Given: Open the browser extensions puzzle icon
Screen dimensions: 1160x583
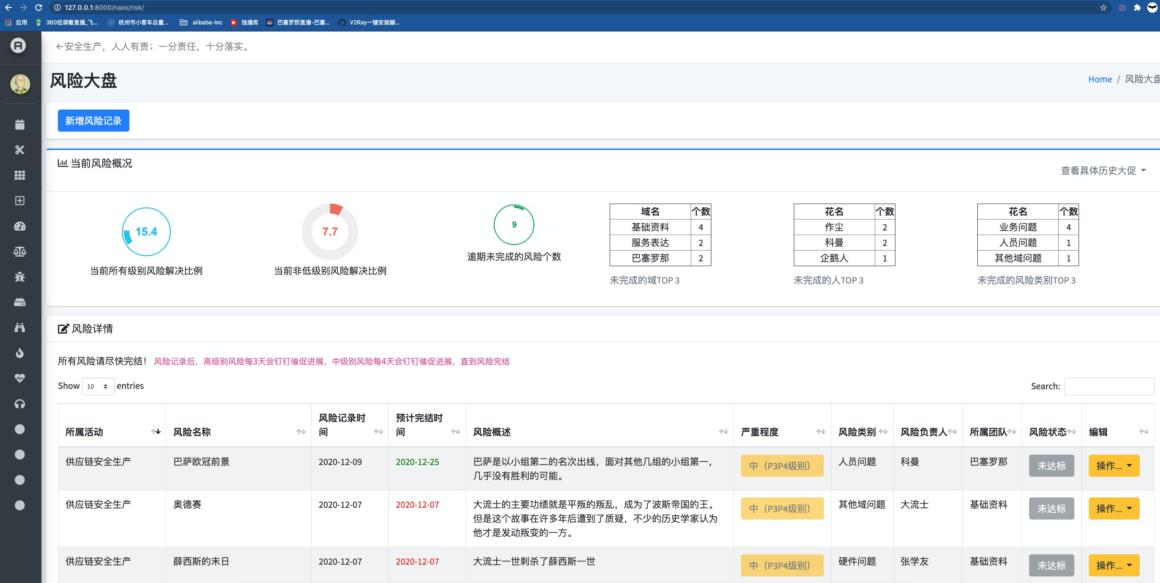Looking at the screenshot, I should click(x=1137, y=8).
